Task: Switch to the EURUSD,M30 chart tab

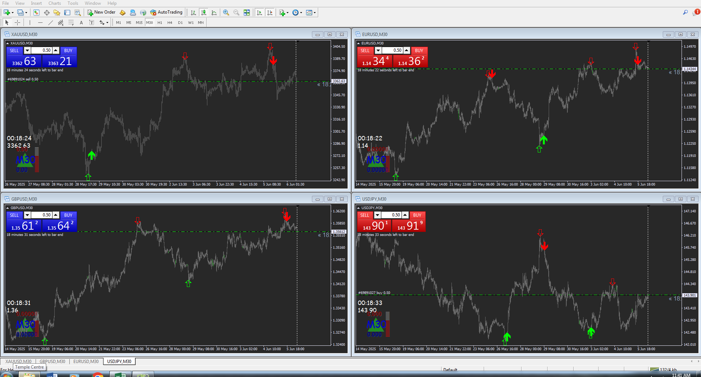Action: [x=86, y=361]
